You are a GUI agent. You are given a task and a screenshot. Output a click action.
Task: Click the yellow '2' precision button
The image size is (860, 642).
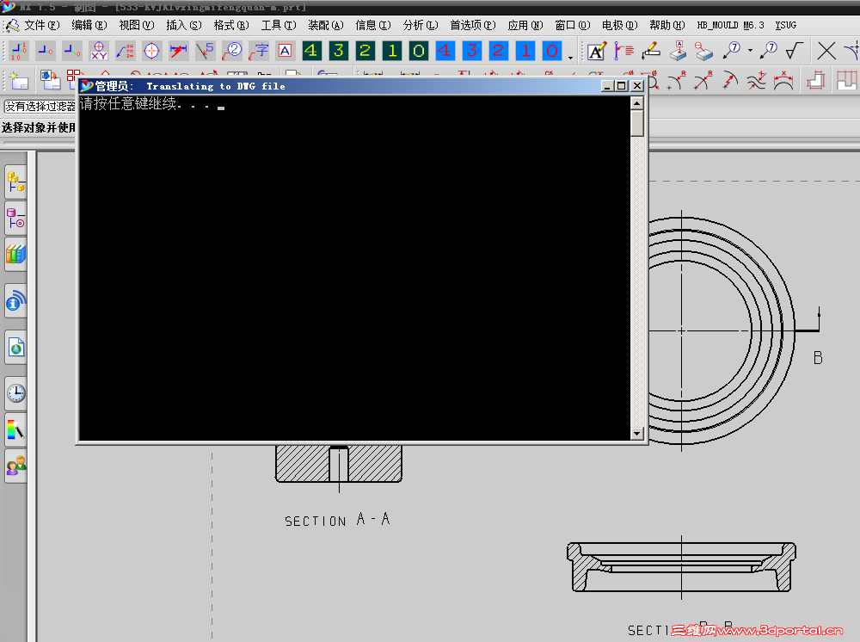click(x=365, y=51)
